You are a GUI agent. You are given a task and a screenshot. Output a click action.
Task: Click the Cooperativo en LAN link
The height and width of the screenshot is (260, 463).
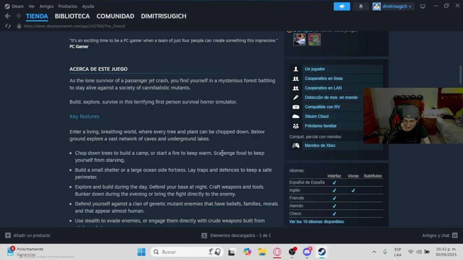click(x=323, y=88)
